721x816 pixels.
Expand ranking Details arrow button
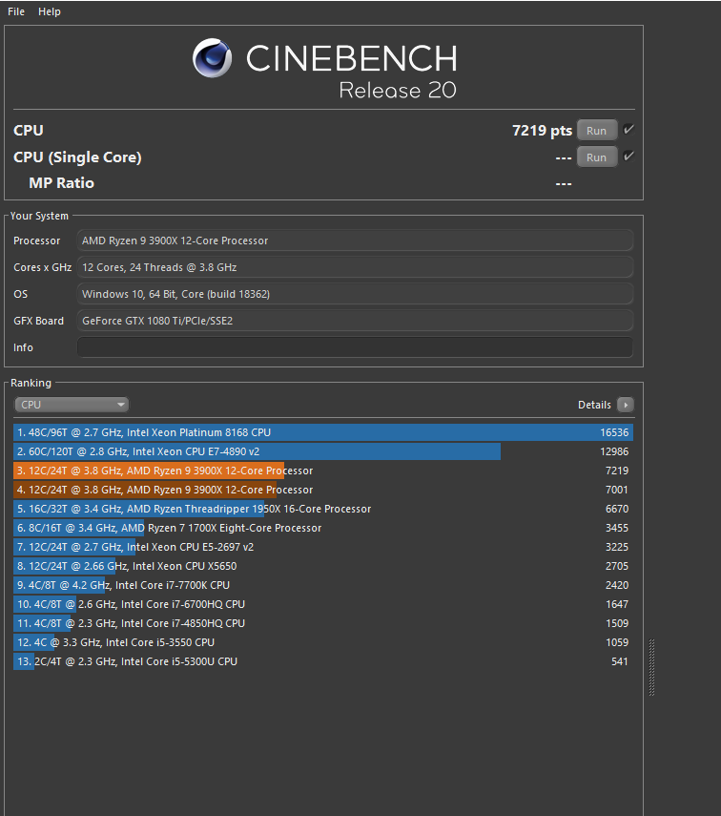626,405
